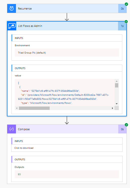
Task: Click the right arrow of the horizontal scrollbar
Action: (113, 108)
